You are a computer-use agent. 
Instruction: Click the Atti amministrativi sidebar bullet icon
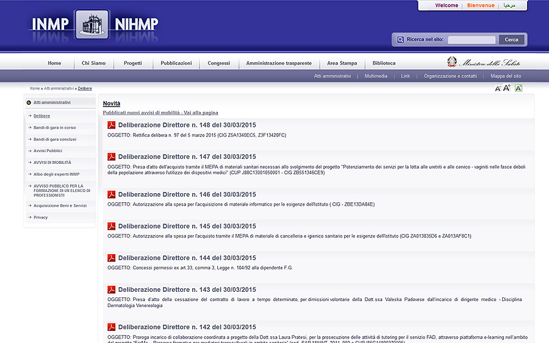pyautogui.click(x=29, y=102)
